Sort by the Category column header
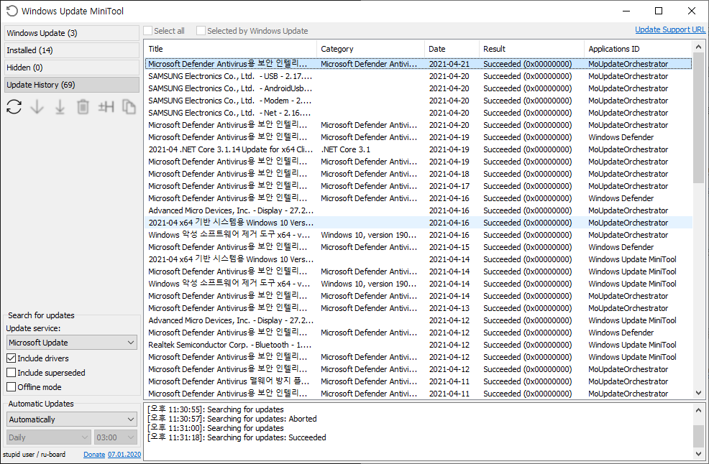Viewport: 709px width, 464px height. pos(371,49)
